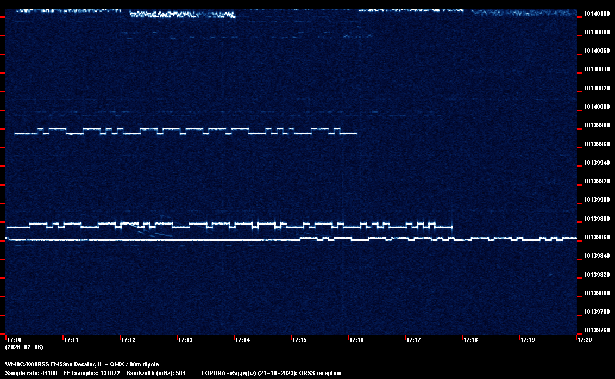
Task: Click the 10139760 frequency label
Action: click(x=597, y=330)
